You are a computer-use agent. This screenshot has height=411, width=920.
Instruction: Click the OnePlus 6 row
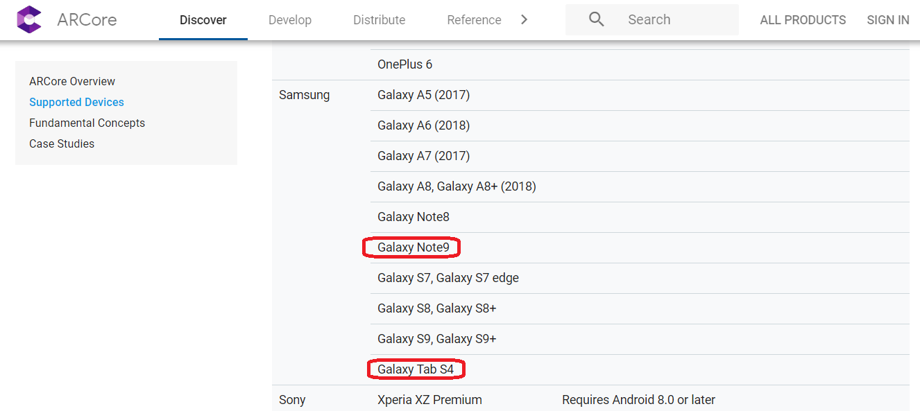[640, 64]
